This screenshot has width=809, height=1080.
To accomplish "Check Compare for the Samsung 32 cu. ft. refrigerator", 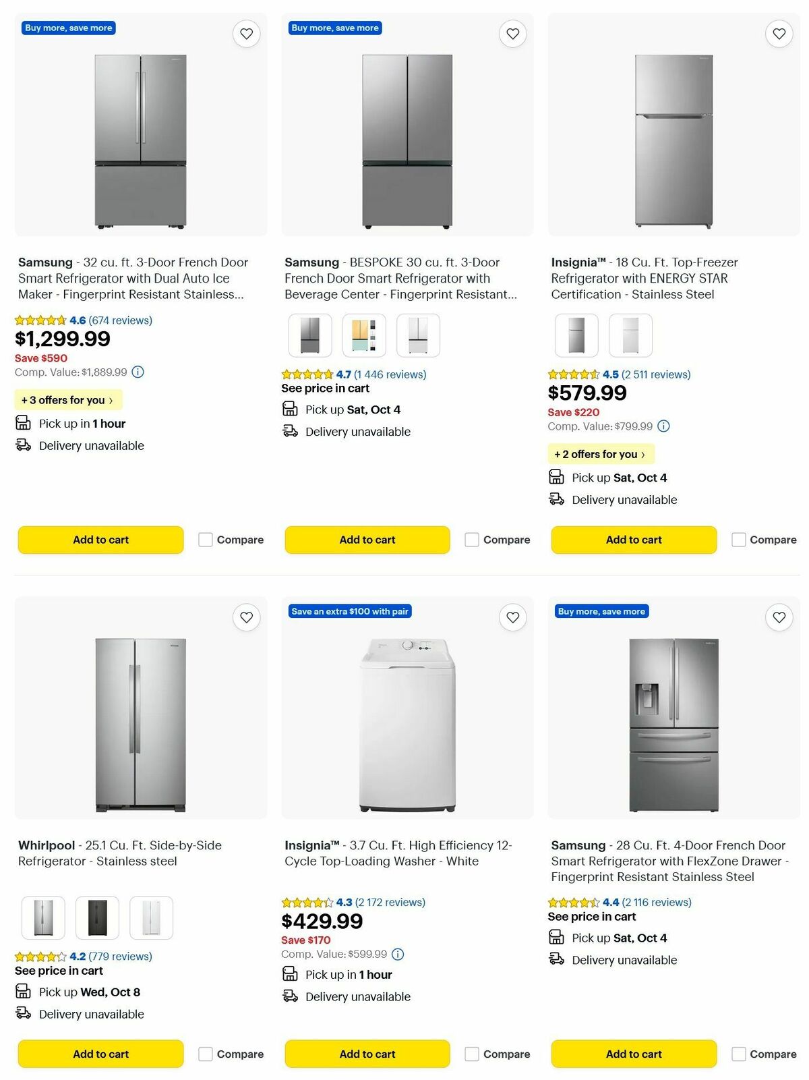I will (x=204, y=540).
